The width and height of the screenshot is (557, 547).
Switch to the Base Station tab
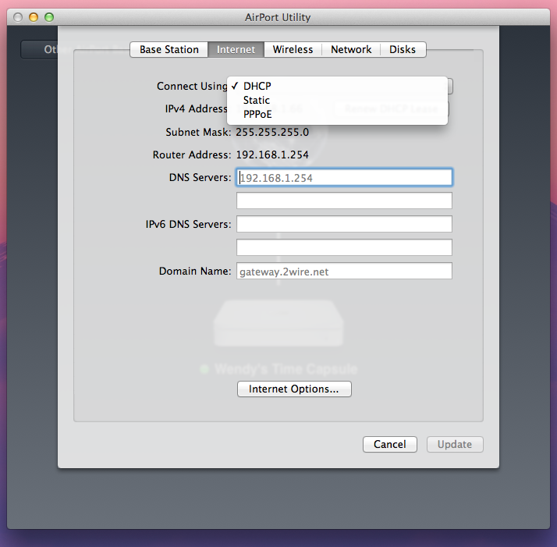[169, 49]
